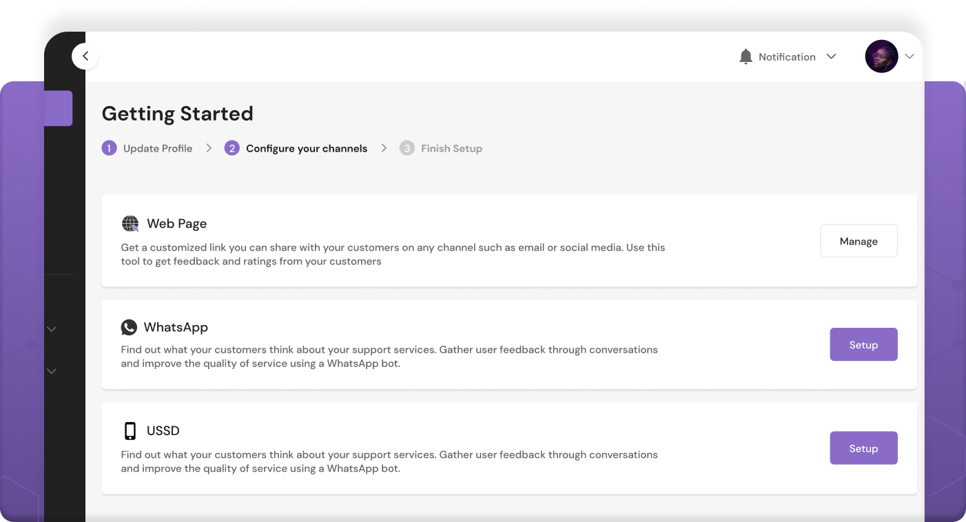
Task: Click the USSD mobile phone icon
Action: point(130,431)
